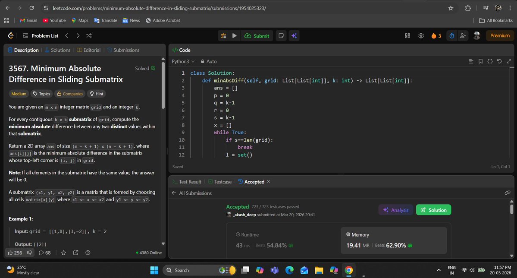Click the LeetCode logo icon
The image size is (517, 278).
[x=11, y=36]
